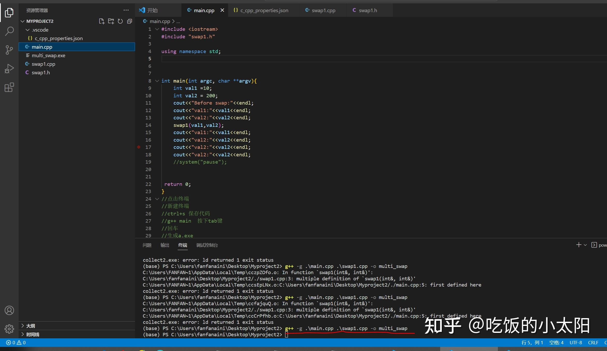Open c_cpp_properties.json in the explorer tree
607x351 pixels.
point(77,38)
